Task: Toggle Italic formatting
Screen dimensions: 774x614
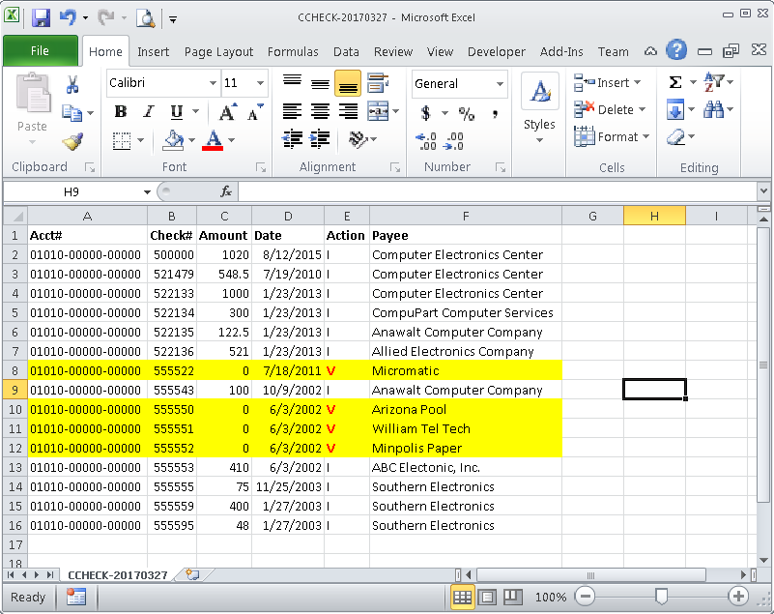Action: [148, 112]
